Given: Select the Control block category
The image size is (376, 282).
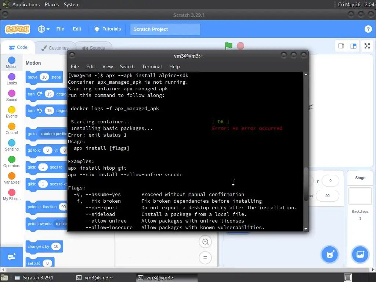Looking at the screenshot, I should click(x=11, y=129).
